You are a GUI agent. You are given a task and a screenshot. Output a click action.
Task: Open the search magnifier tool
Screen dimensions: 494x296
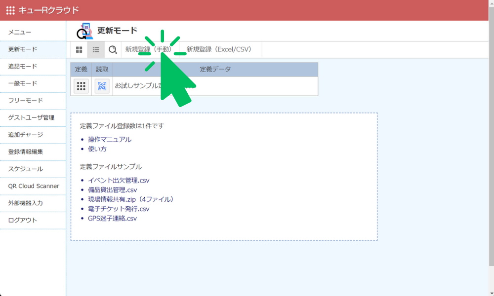(x=113, y=50)
